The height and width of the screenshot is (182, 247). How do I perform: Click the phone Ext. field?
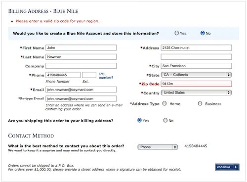click(x=89, y=75)
